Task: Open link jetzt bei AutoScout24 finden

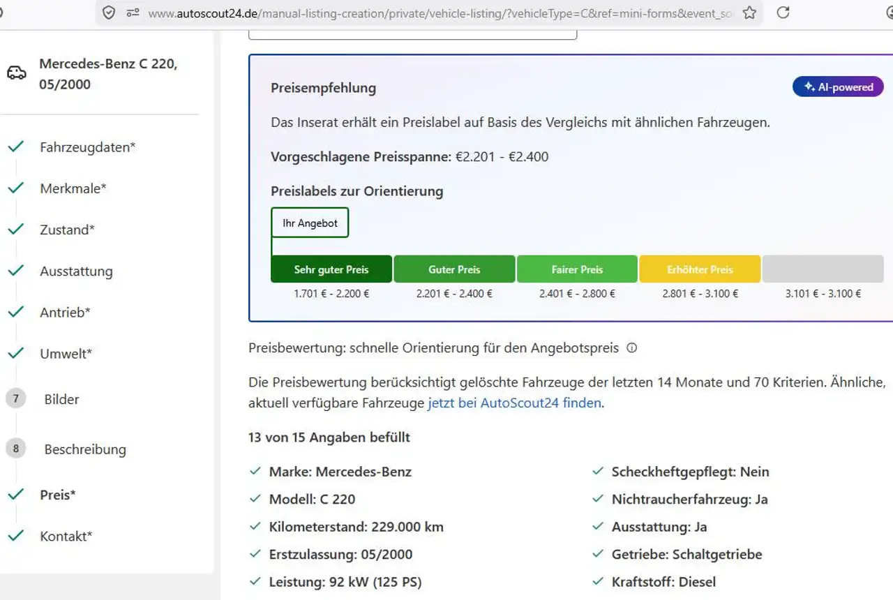Action: (514, 403)
